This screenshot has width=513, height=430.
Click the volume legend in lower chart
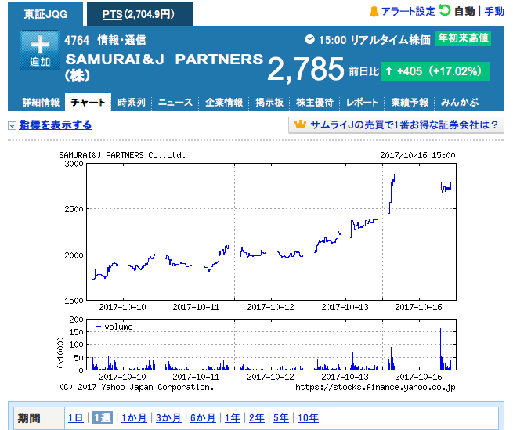(114, 327)
